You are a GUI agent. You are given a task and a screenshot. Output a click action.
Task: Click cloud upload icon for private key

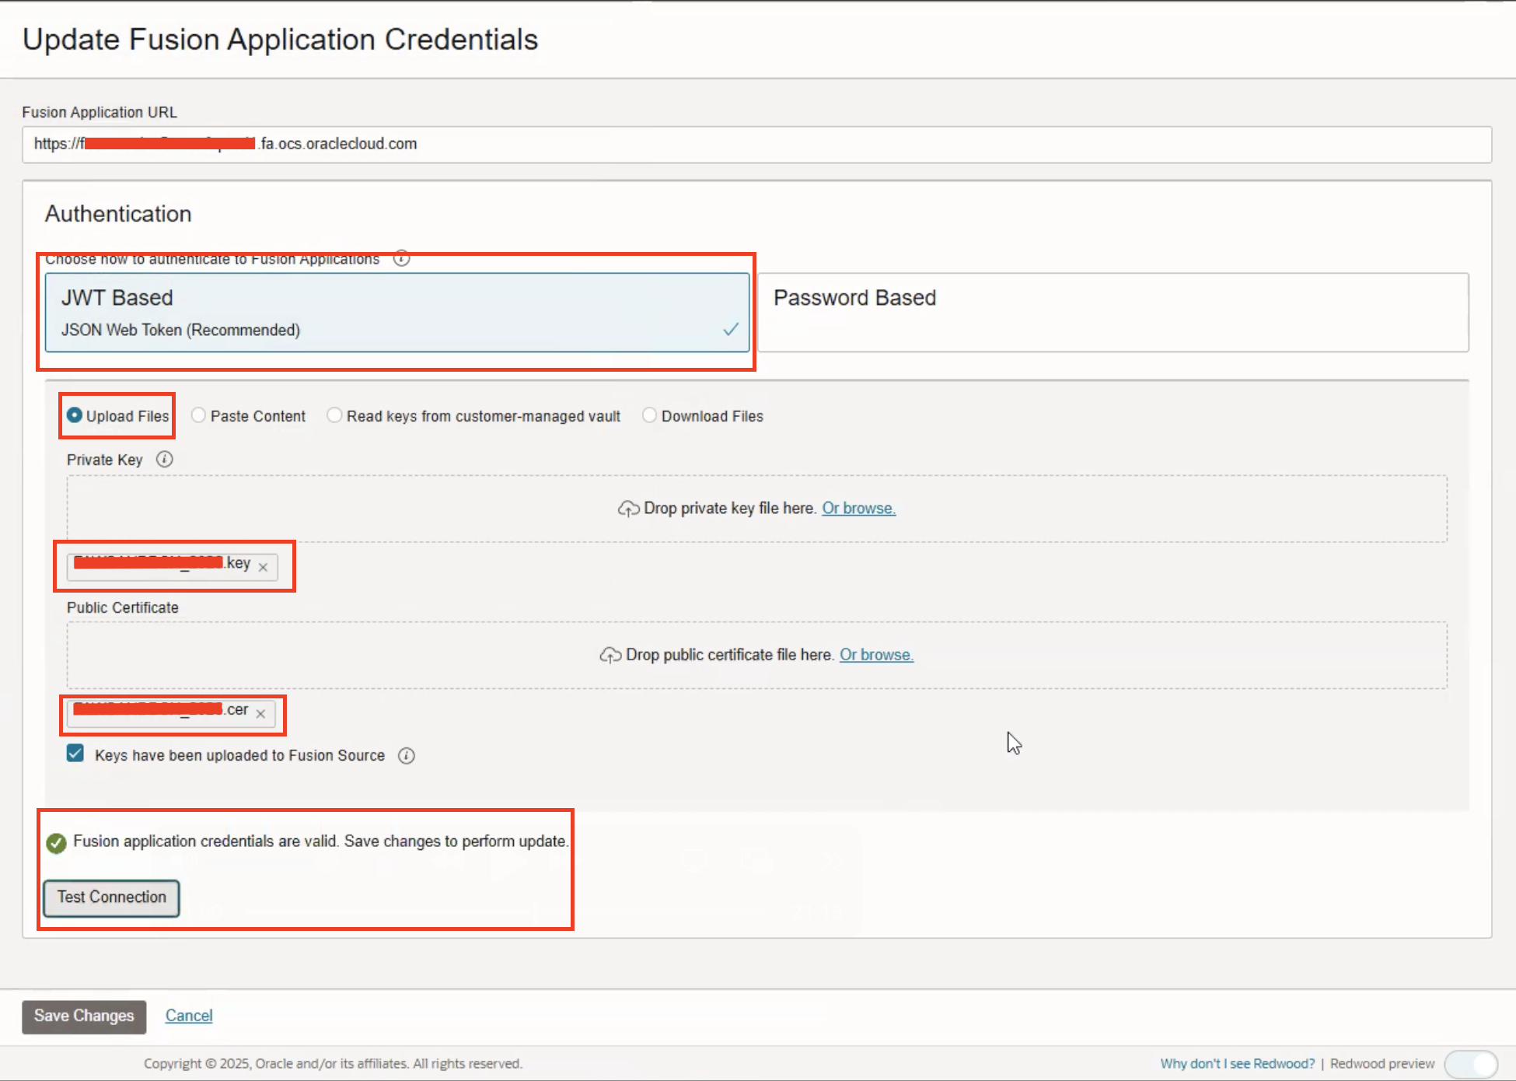tap(628, 509)
